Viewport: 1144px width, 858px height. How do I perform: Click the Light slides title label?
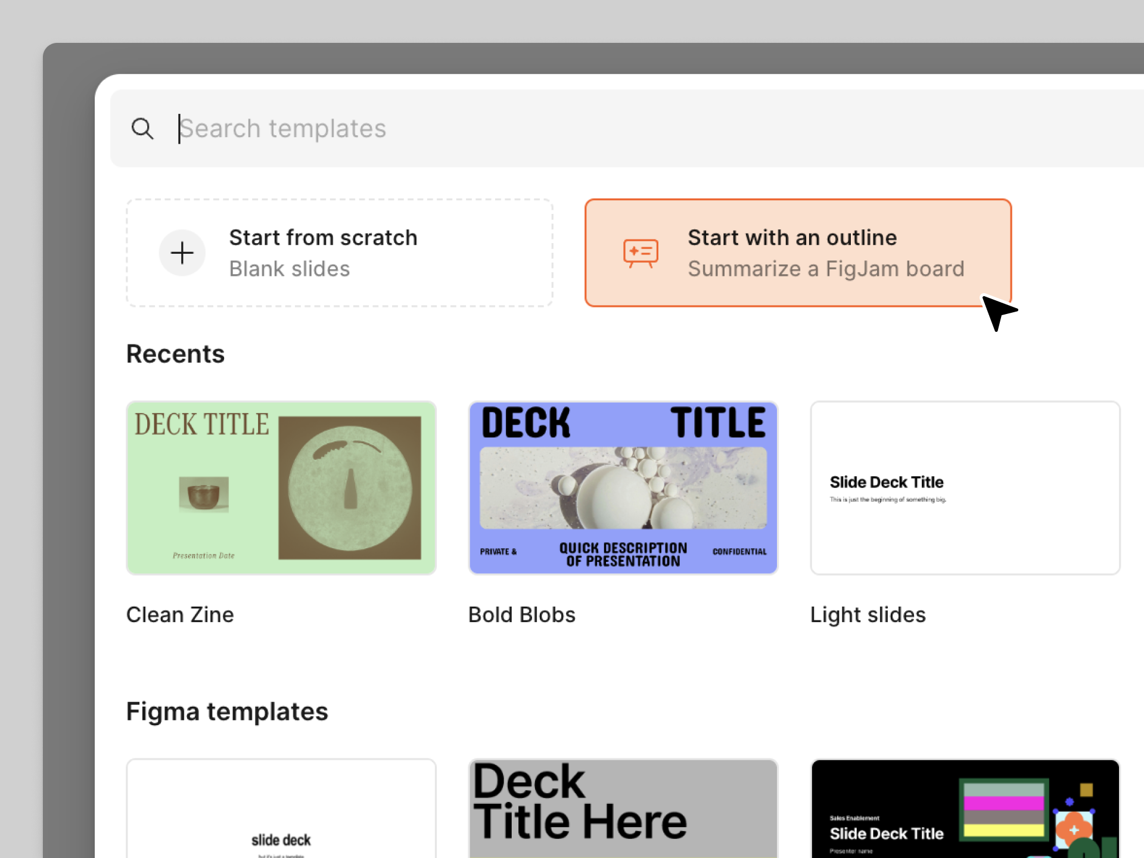click(x=868, y=614)
